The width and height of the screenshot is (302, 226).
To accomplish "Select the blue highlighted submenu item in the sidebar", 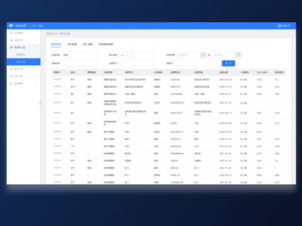I will (x=23, y=62).
